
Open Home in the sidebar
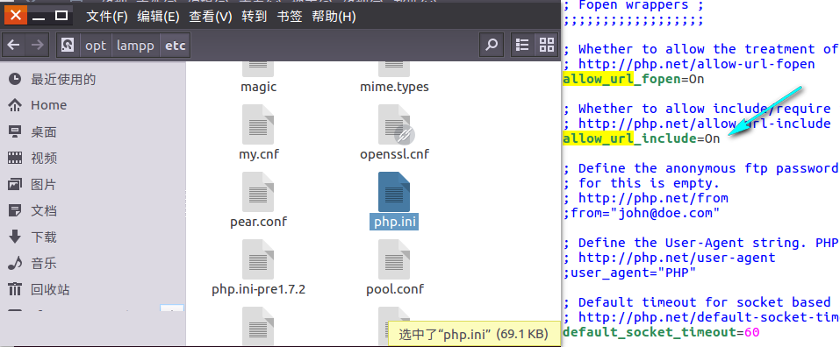(x=38, y=105)
